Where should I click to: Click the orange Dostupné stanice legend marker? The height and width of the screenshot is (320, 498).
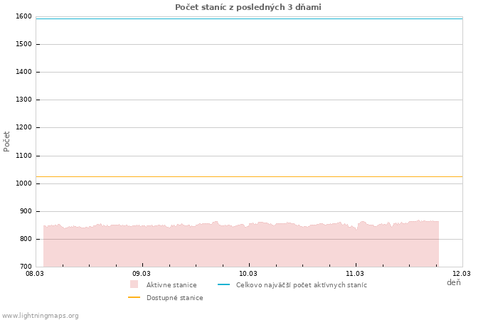click(134, 298)
